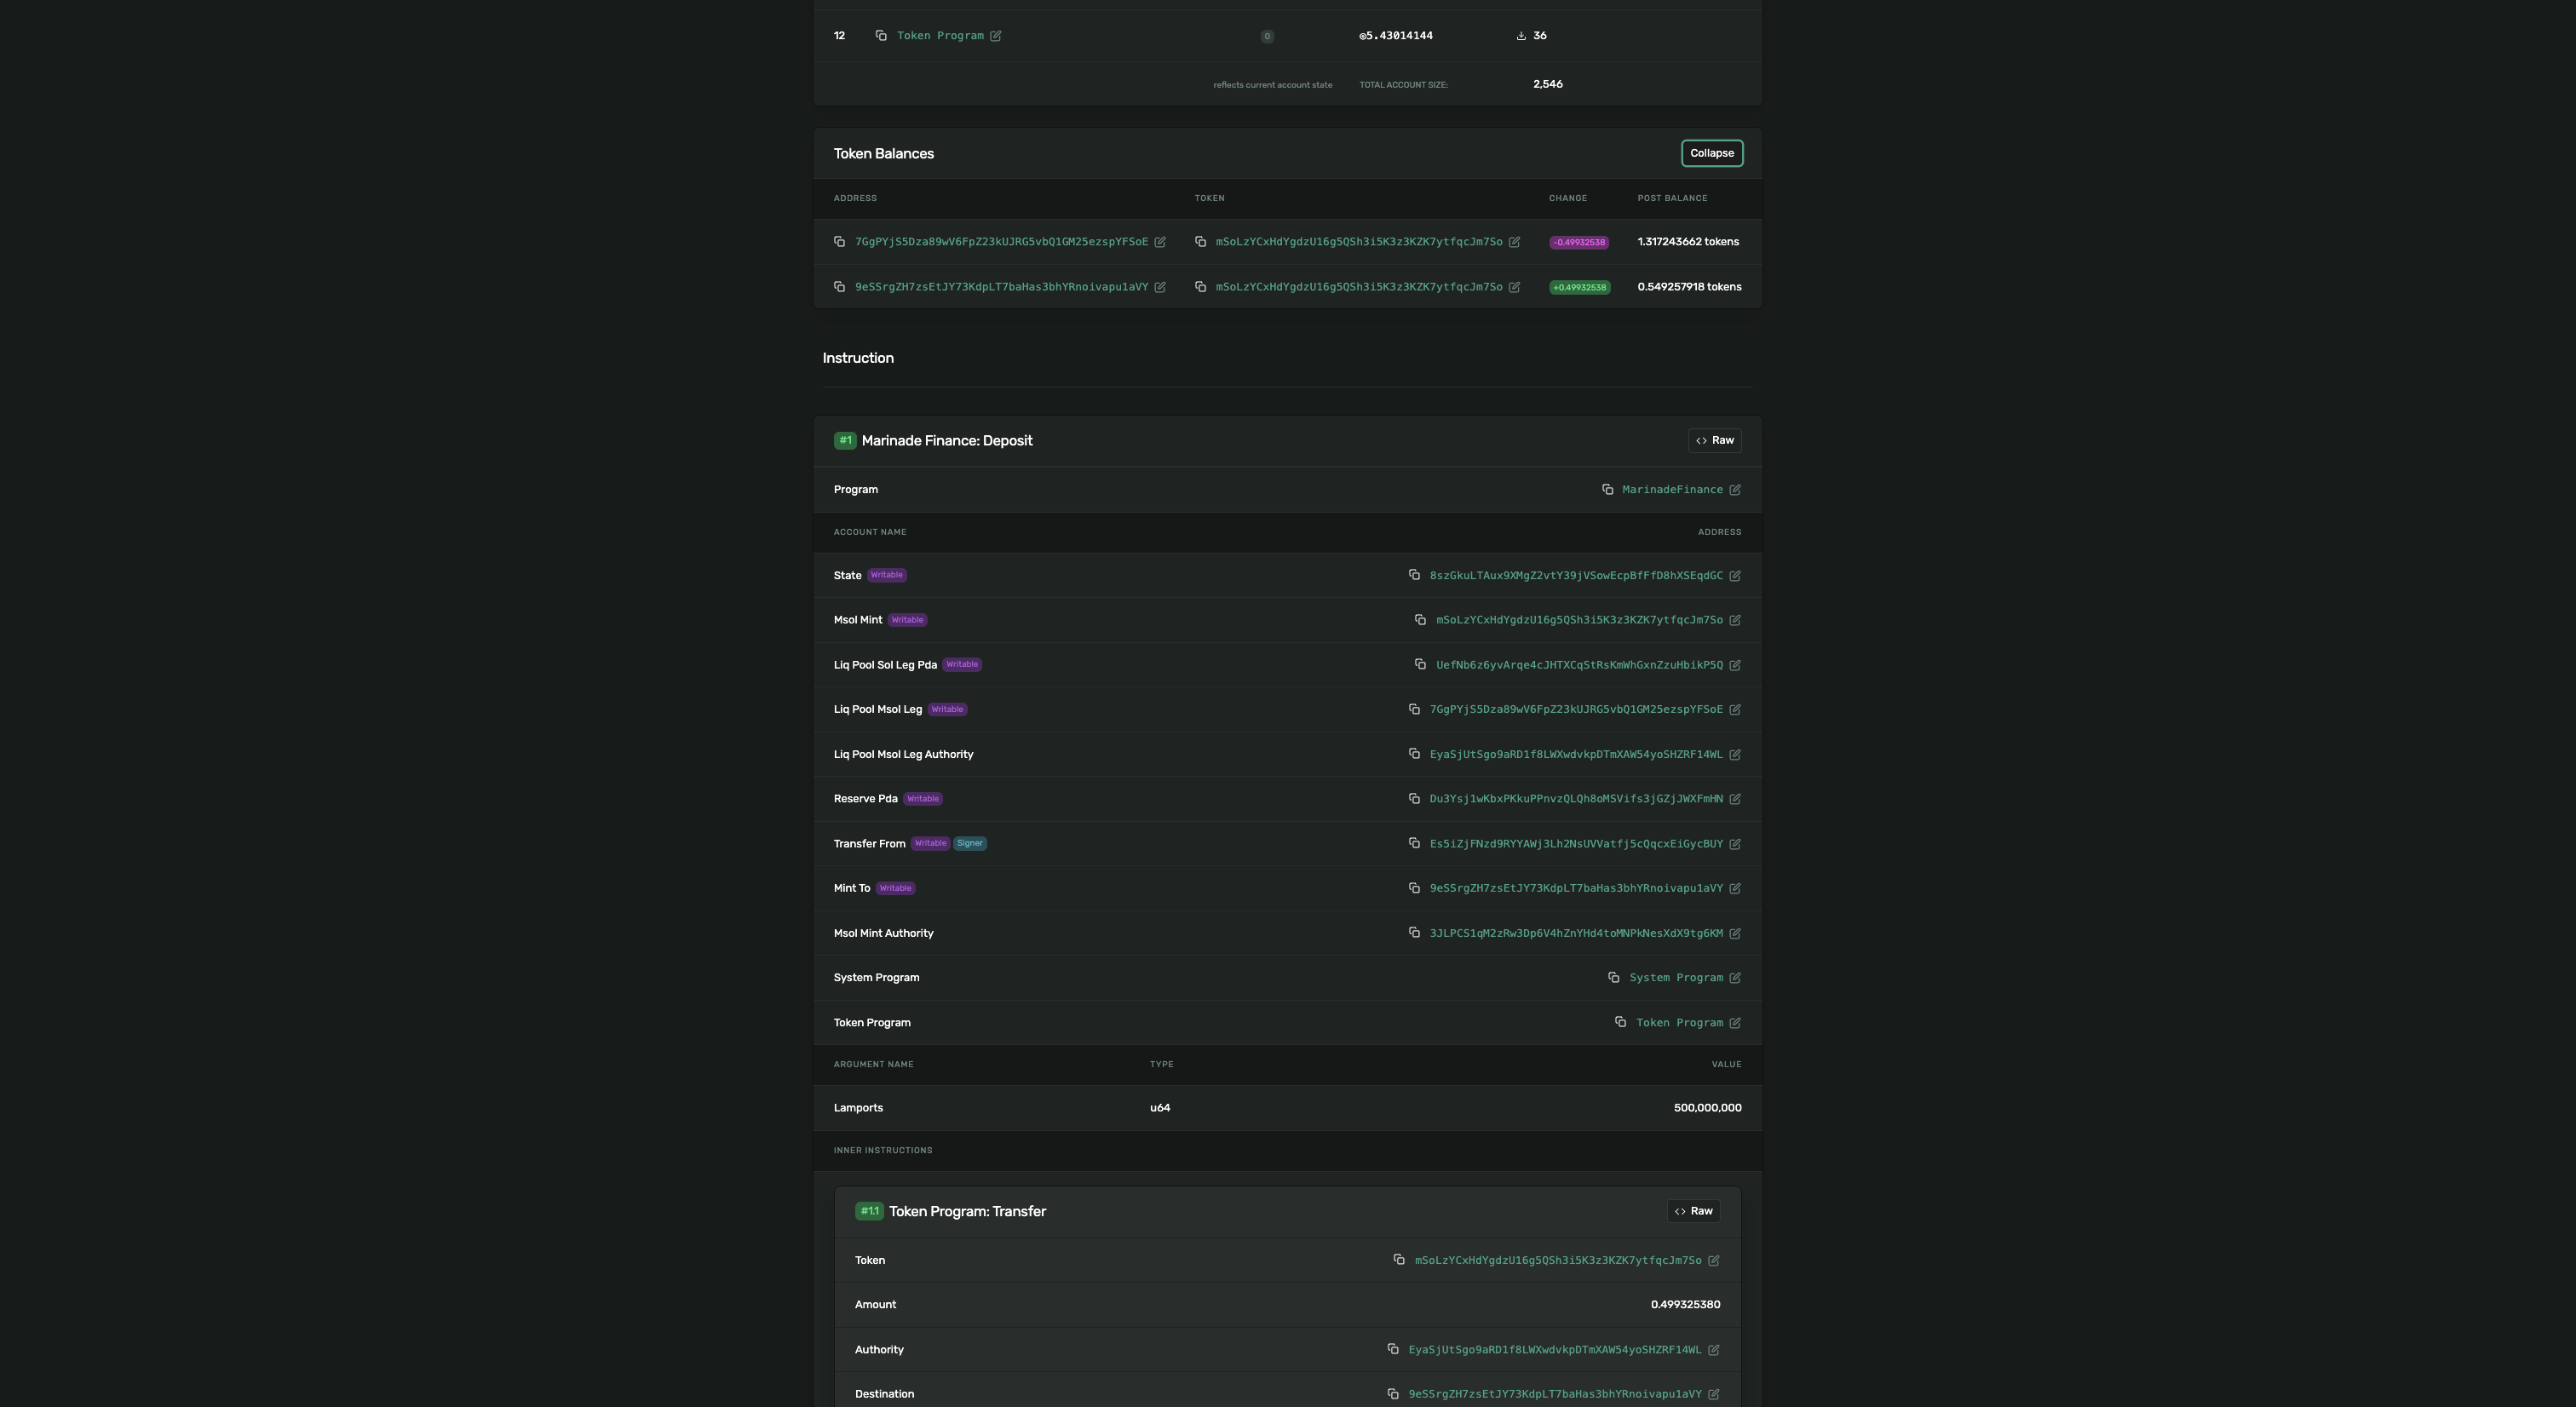Open Mint To address 9eSSrgZH link

[1575, 888]
